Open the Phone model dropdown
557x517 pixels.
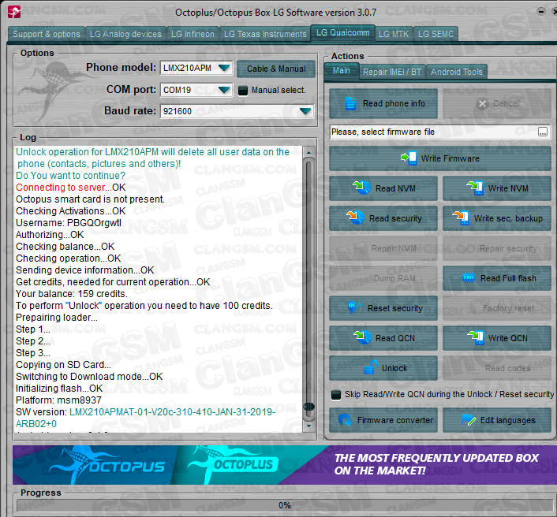tap(224, 68)
